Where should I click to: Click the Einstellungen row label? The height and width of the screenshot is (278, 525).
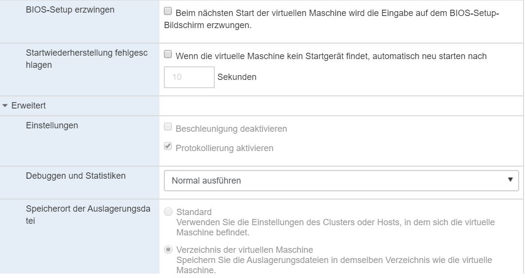pos(52,125)
